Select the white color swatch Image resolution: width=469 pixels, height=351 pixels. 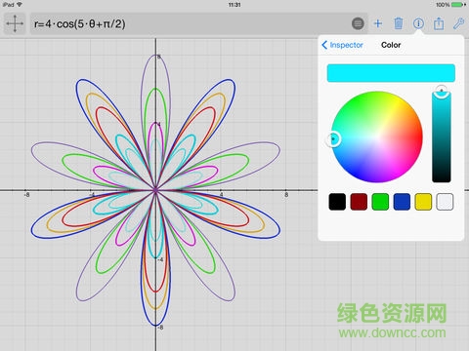445,202
